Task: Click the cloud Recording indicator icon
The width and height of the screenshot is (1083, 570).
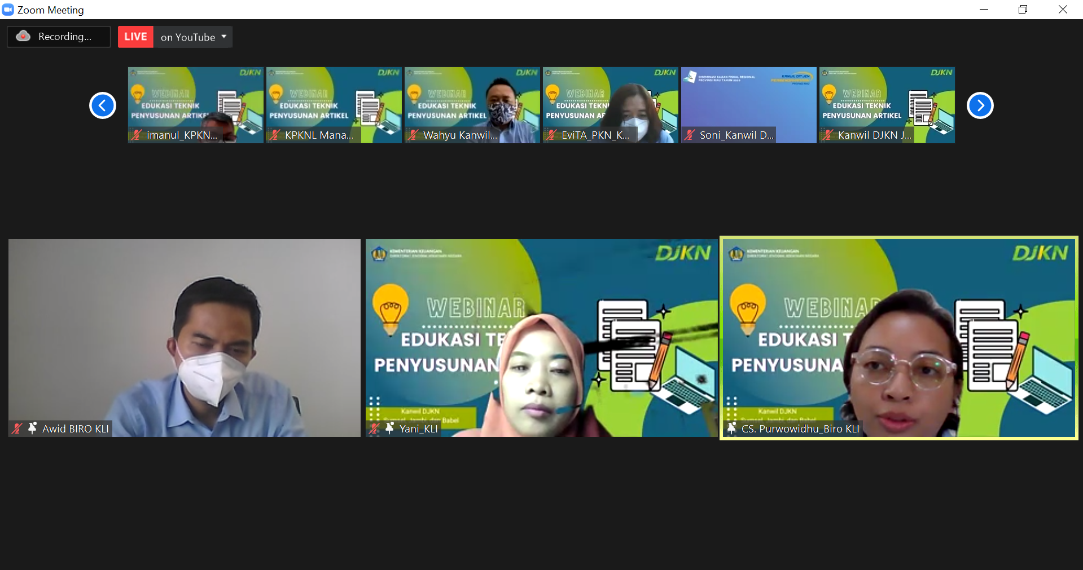Action: pyautogui.click(x=23, y=37)
